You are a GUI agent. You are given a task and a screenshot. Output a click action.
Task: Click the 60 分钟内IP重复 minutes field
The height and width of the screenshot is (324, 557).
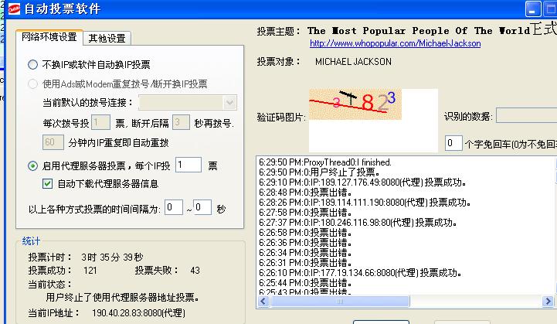pyautogui.click(x=53, y=142)
